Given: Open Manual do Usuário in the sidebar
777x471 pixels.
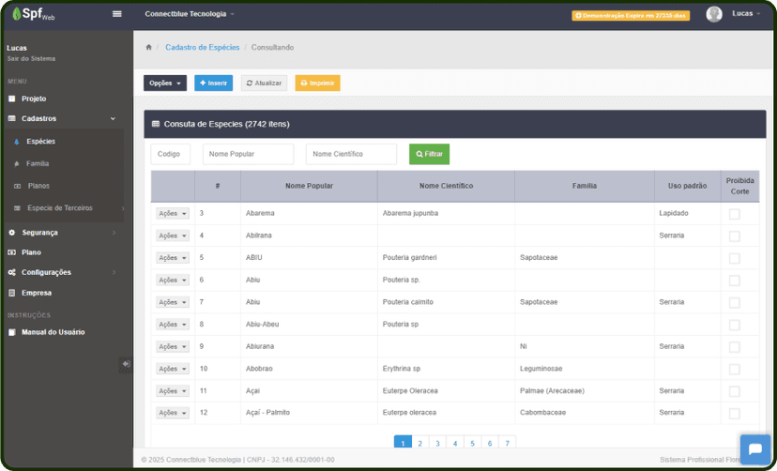Looking at the screenshot, I should 53,332.
